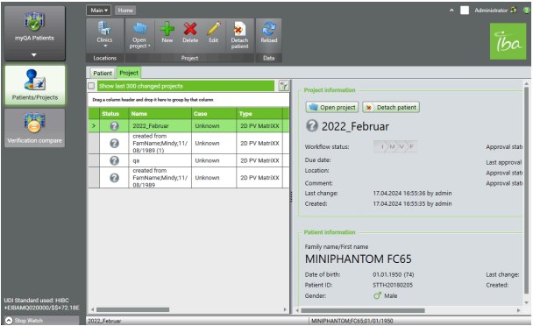Click the details panel scroll-right arrow

click(x=518, y=310)
